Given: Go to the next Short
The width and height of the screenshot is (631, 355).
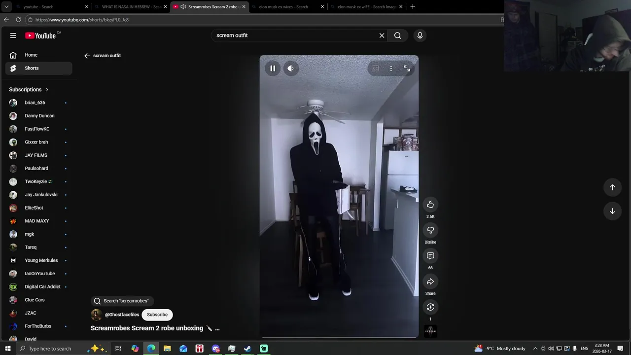Looking at the screenshot, I should tap(612, 211).
